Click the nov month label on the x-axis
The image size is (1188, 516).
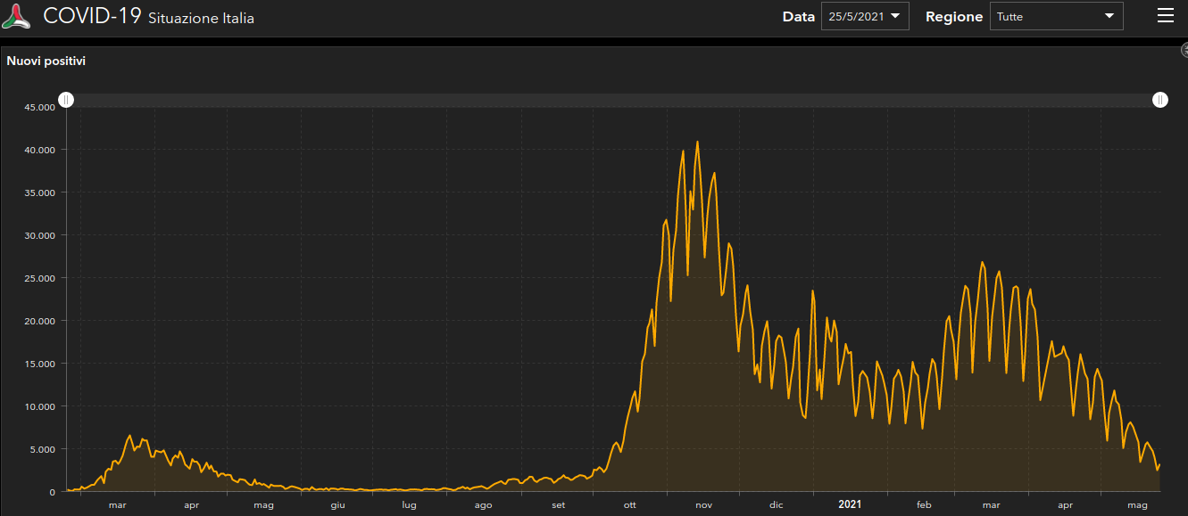pyautogui.click(x=703, y=505)
